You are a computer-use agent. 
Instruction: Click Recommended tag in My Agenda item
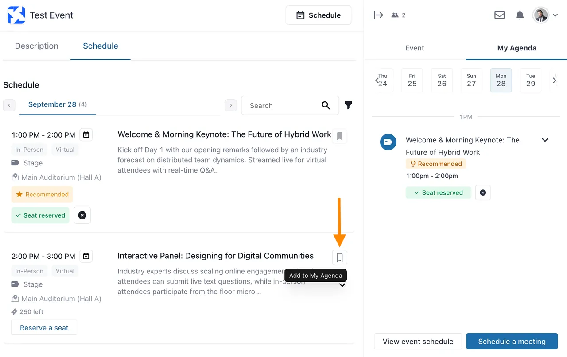click(x=436, y=164)
